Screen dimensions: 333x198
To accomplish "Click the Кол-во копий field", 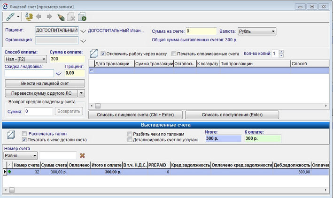I will [275, 53].
